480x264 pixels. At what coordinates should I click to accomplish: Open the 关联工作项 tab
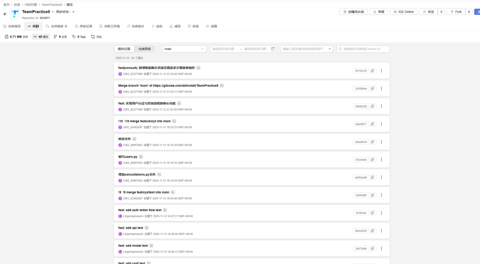(109, 26)
